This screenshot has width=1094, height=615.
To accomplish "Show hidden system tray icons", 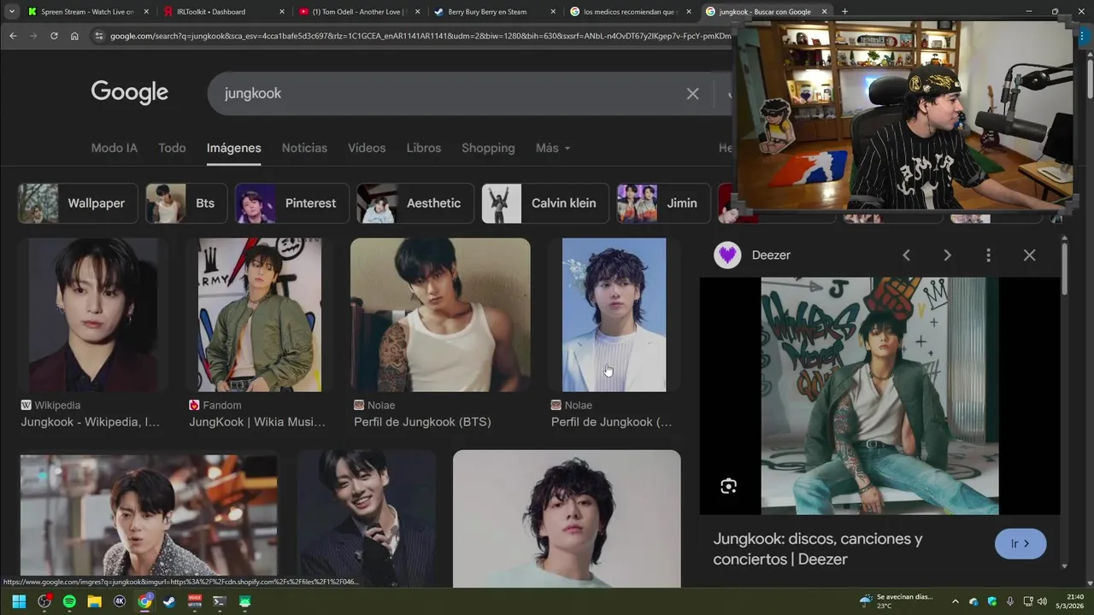I will pyautogui.click(x=955, y=601).
